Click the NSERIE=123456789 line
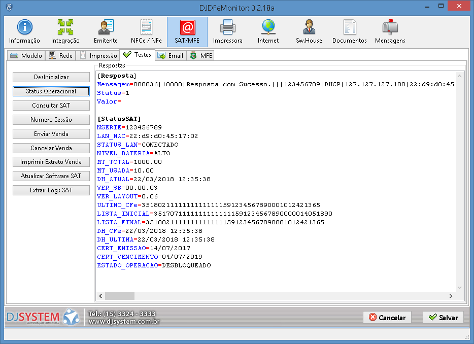Viewport: 474px width, 344px height. (129, 127)
